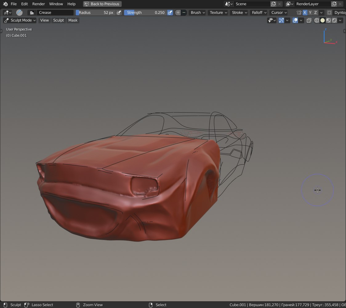Screen dimensions: 346x308
Task: Click the RenderLayer name field
Action: [313, 4]
